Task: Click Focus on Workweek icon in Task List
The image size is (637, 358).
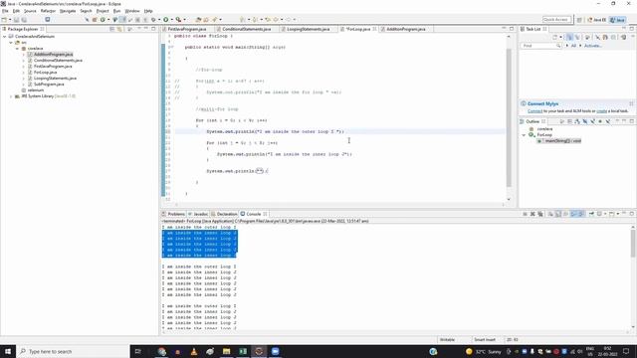Action: pos(587,38)
